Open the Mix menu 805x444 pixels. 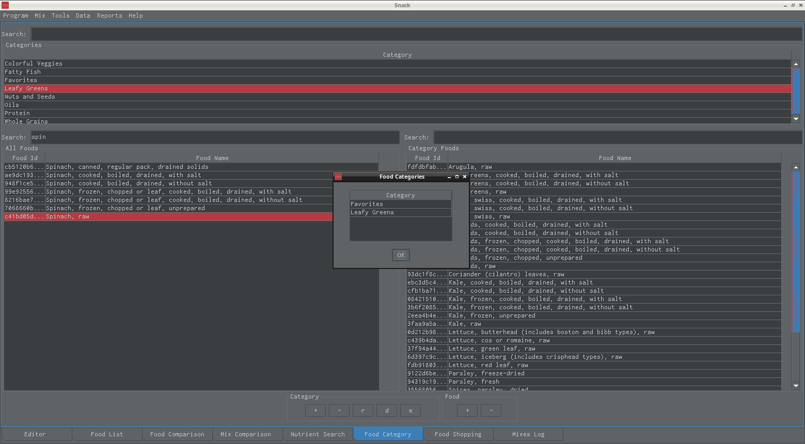[x=40, y=15]
